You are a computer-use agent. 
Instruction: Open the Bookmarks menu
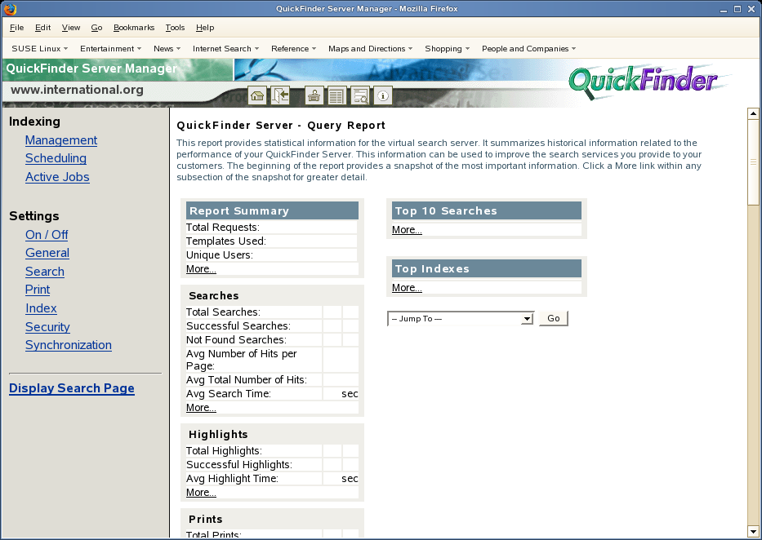[x=134, y=28]
